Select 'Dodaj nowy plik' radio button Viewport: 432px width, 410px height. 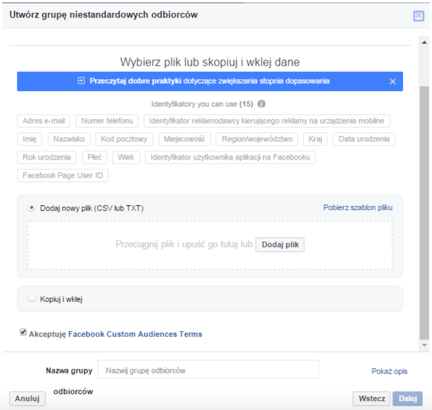32,208
